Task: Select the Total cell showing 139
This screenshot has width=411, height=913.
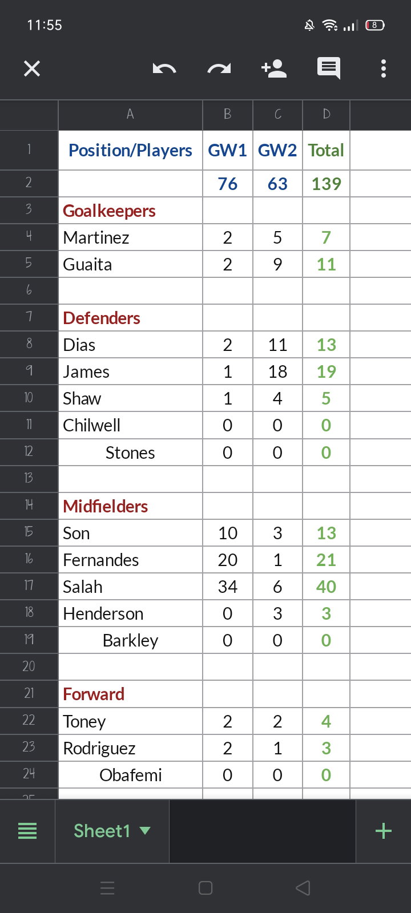Action: point(327,184)
